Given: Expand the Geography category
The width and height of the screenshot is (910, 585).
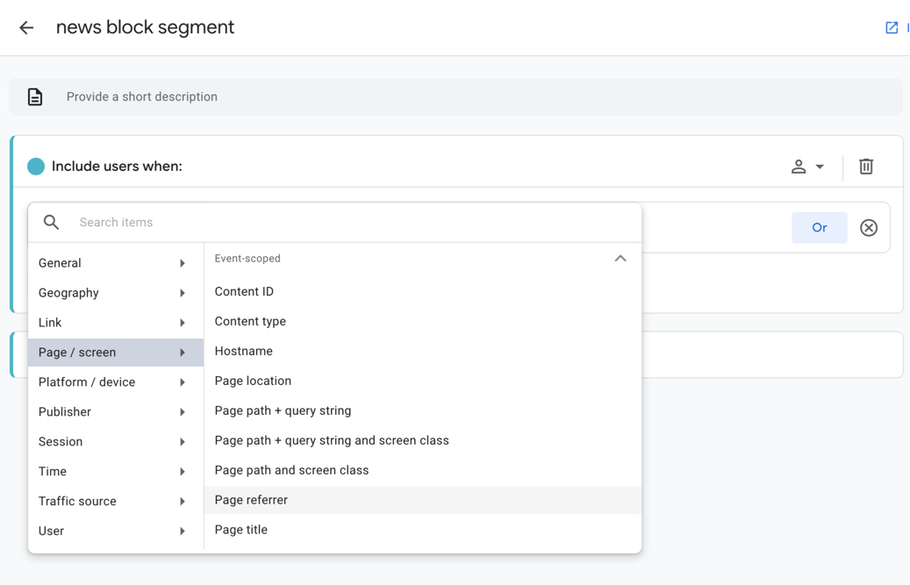Looking at the screenshot, I should pos(116,293).
